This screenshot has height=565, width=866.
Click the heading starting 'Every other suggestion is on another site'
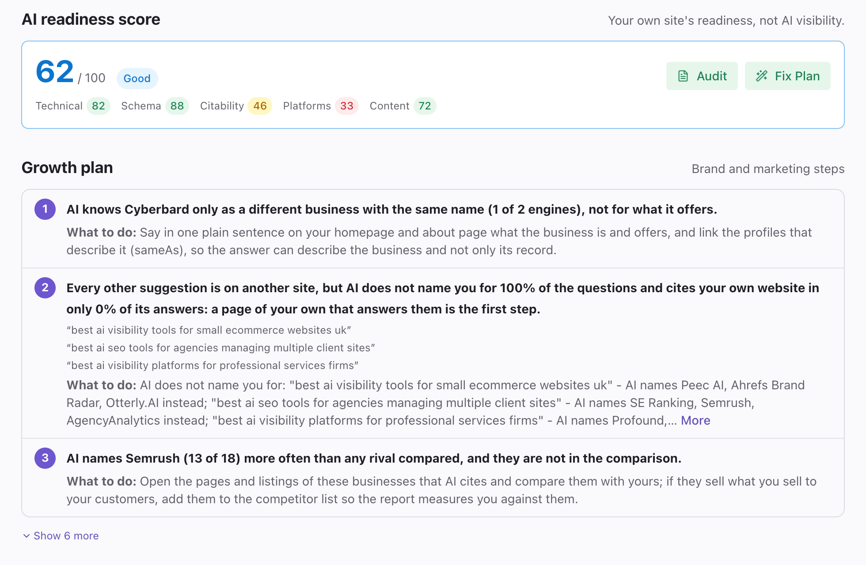[443, 298]
